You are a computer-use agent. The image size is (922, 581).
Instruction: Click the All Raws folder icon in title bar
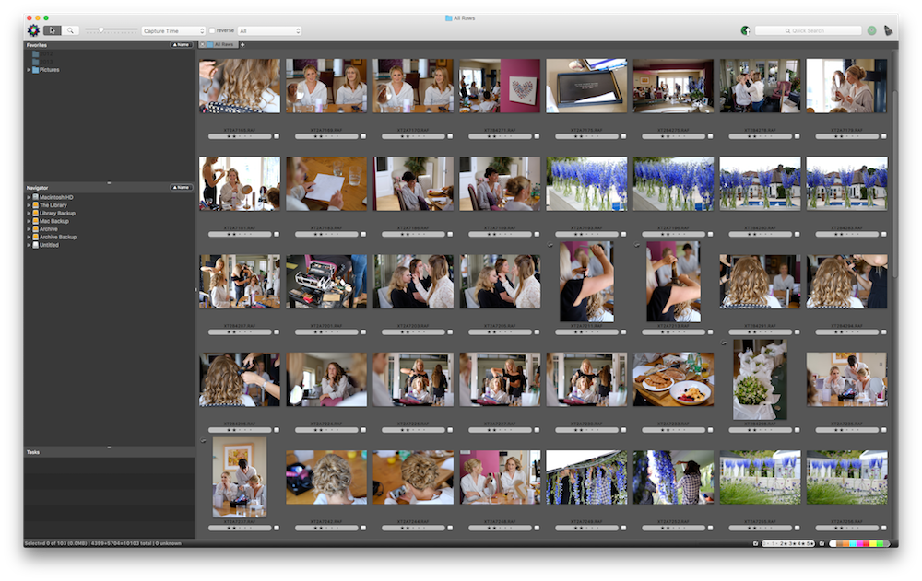[449, 18]
